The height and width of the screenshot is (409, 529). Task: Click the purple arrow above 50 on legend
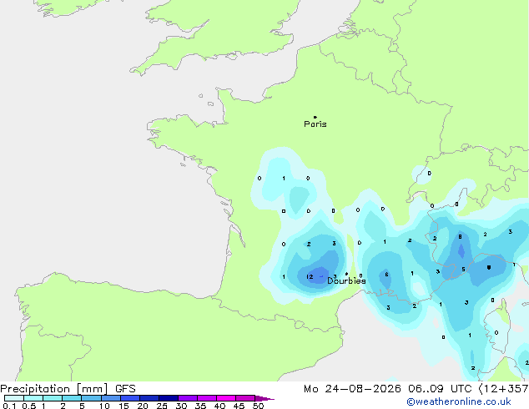[x=264, y=398]
